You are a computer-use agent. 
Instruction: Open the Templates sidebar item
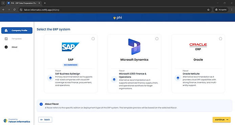[x=17, y=39]
